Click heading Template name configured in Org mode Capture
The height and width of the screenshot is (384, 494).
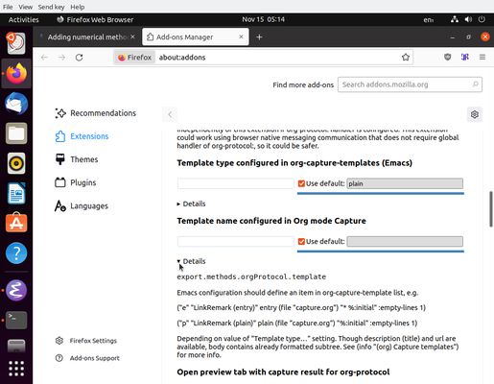coord(271,221)
